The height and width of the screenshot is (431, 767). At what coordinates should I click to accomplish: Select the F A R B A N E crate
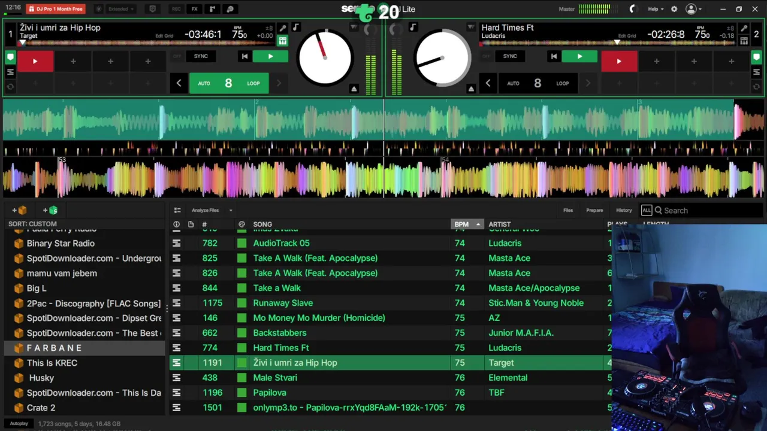coord(84,348)
